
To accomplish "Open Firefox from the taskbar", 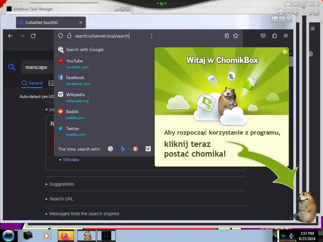I will [x=66, y=236].
